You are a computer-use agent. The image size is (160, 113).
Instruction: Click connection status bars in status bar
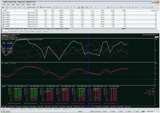pos(143,111)
